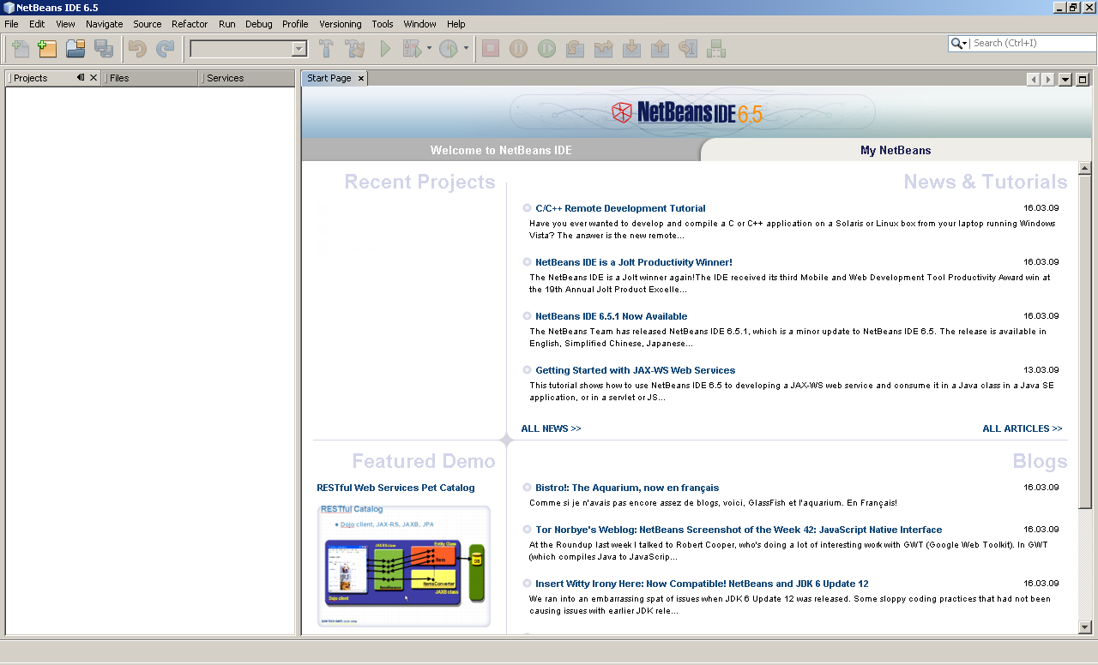Screen dimensions: 1098x665
Task: Open the search magnifier options dropdown
Action: [x=960, y=43]
